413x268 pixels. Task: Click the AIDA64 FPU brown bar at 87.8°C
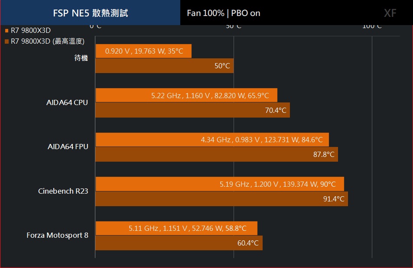(217, 154)
